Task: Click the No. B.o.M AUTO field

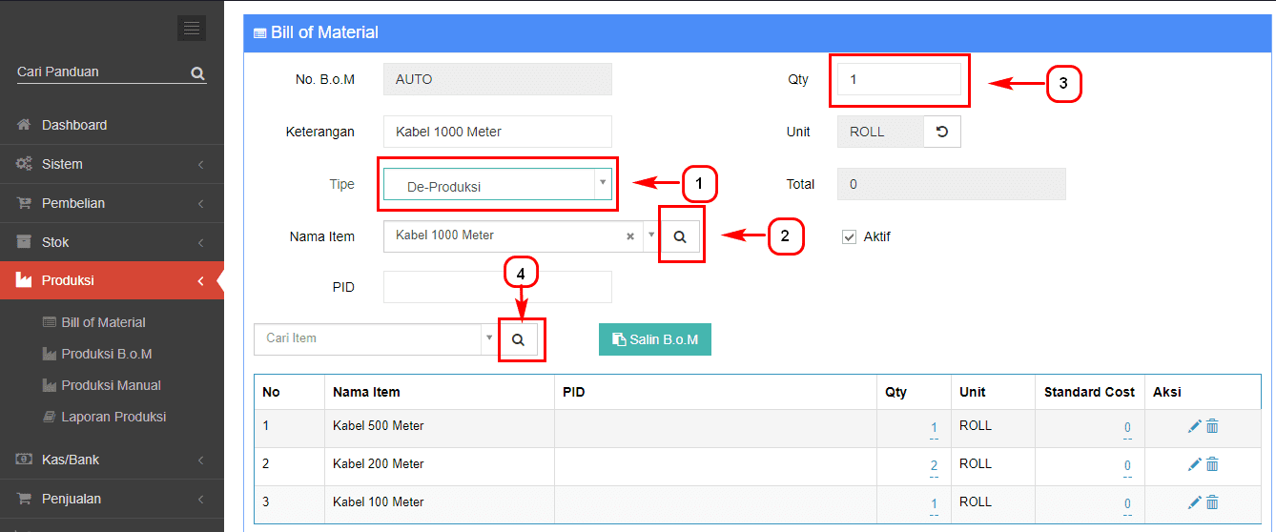Action: coord(497,79)
